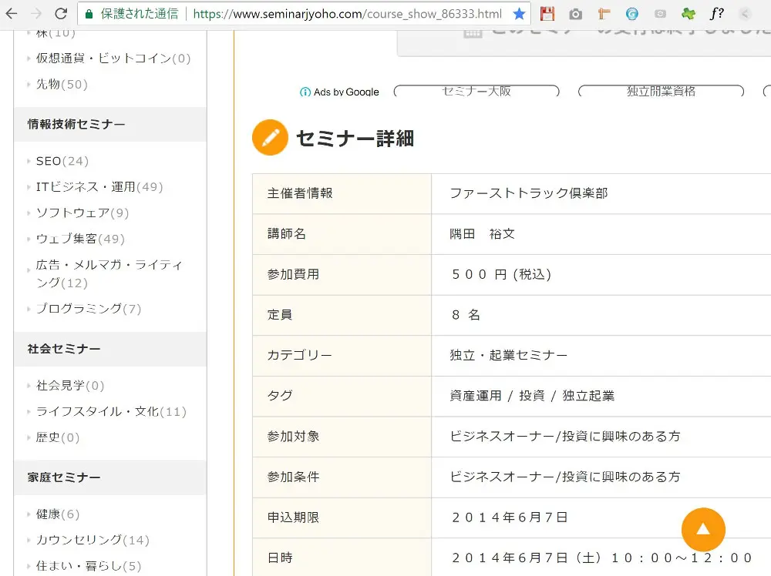Open the 独立開業資格 ad link

(x=661, y=91)
